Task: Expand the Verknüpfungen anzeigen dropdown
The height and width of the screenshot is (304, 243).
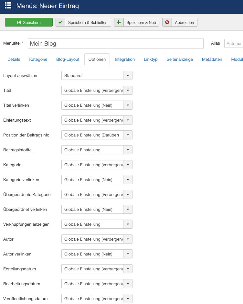Action: coord(128,224)
